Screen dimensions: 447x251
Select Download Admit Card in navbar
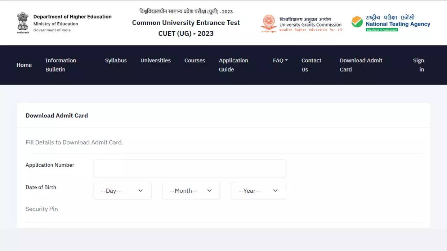tap(361, 65)
